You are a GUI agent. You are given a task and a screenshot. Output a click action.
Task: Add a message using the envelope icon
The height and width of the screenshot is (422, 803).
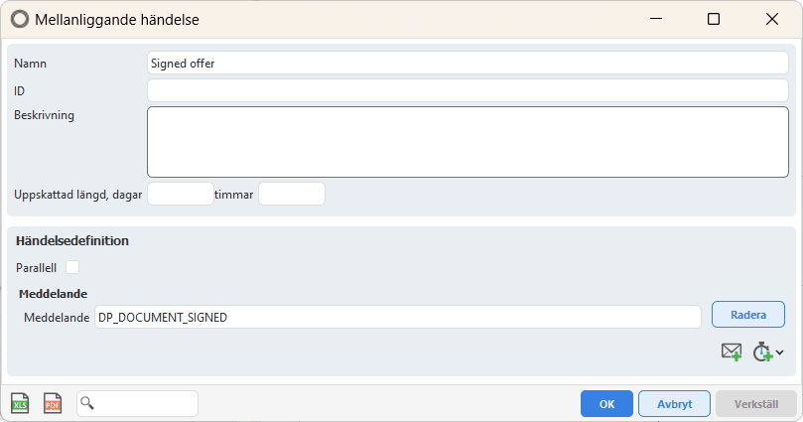coord(732,352)
